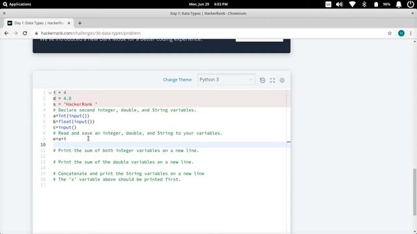Click the window title 'Day 1: Data Types | HackerRank - Chromium'
Viewport: 417px width, 234px height.
click(x=208, y=13)
